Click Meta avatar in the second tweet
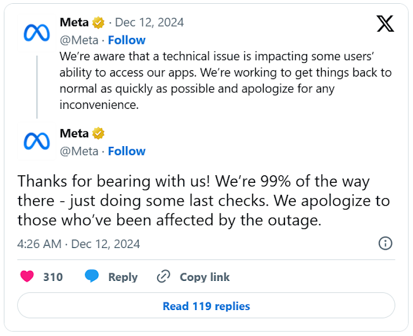The height and width of the screenshot is (336, 413). [37, 141]
